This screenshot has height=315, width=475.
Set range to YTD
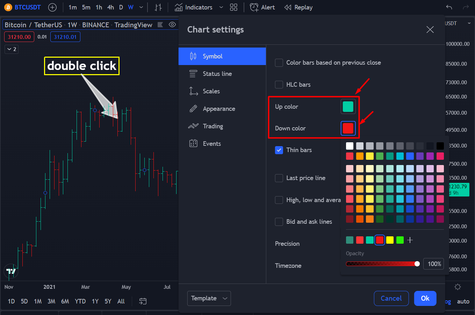click(80, 301)
